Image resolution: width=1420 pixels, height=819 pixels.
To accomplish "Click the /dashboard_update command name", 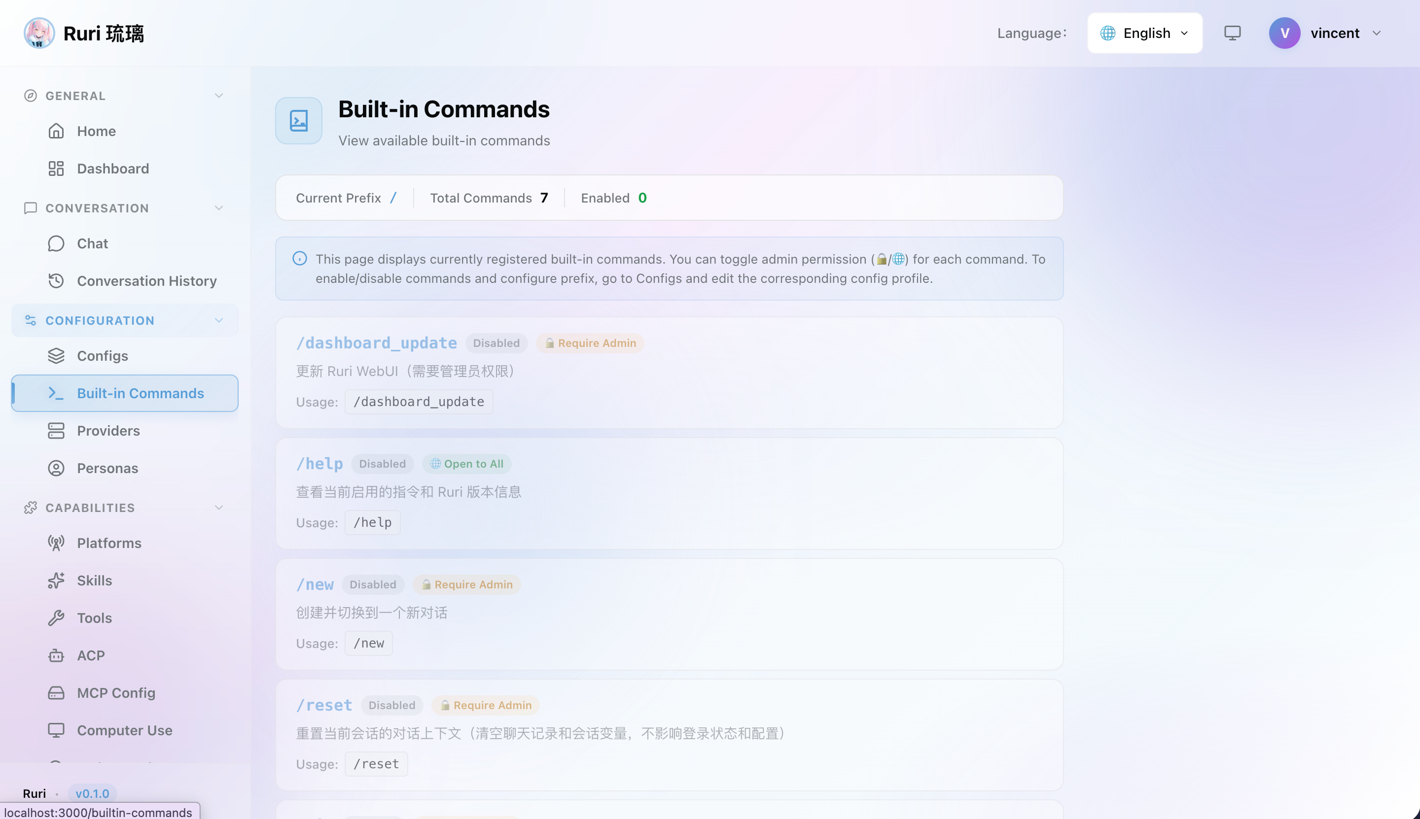I will coord(377,343).
